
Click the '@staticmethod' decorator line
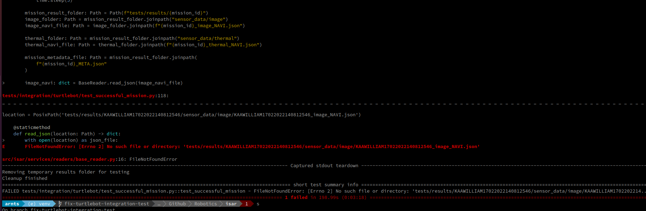click(32, 128)
